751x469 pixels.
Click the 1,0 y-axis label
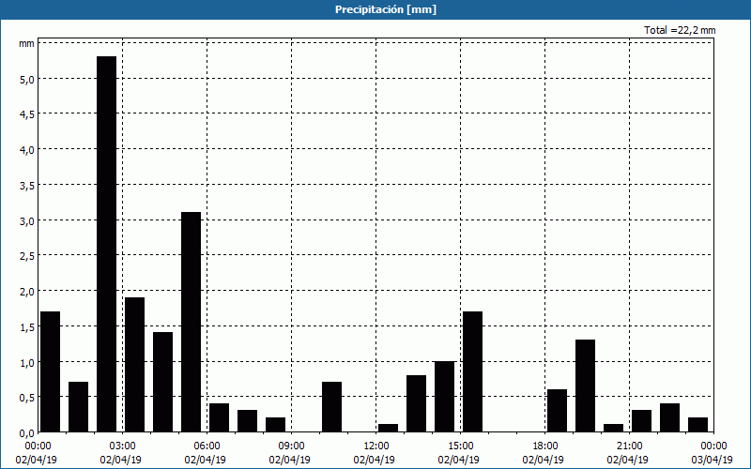(27, 362)
